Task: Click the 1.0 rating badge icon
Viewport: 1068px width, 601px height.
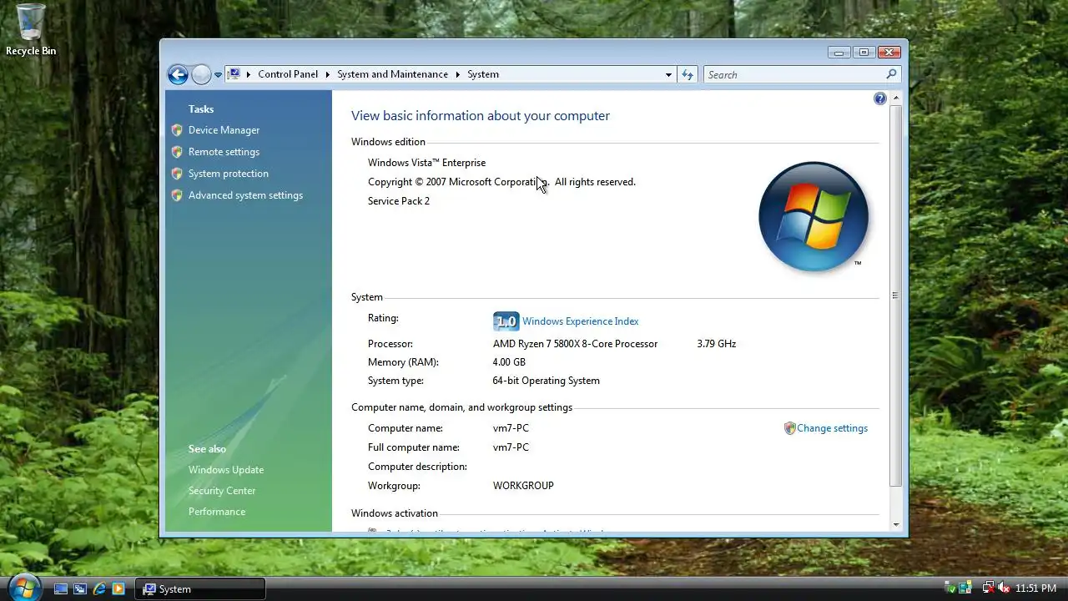Action: pos(506,321)
